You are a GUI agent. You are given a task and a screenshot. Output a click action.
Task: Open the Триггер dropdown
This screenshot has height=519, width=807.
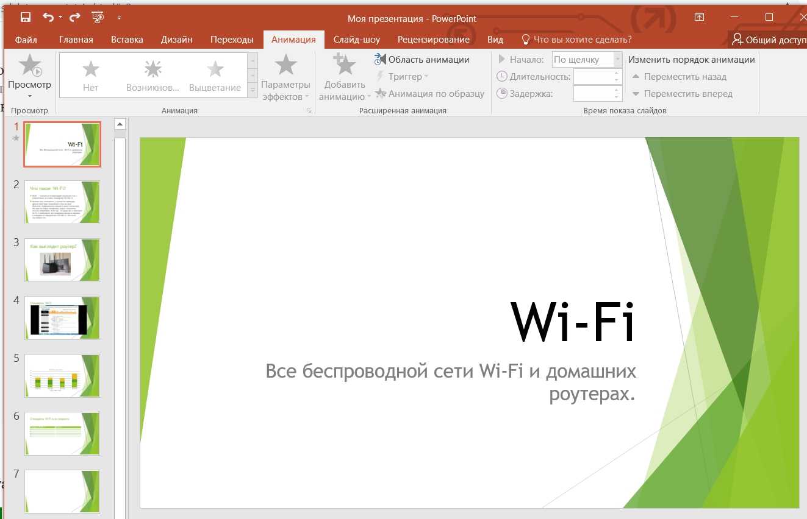pyautogui.click(x=402, y=76)
